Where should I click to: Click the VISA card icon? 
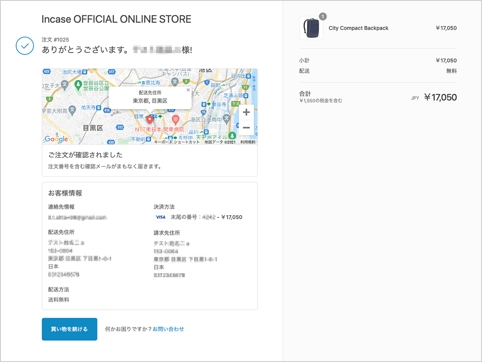(x=160, y=217)
